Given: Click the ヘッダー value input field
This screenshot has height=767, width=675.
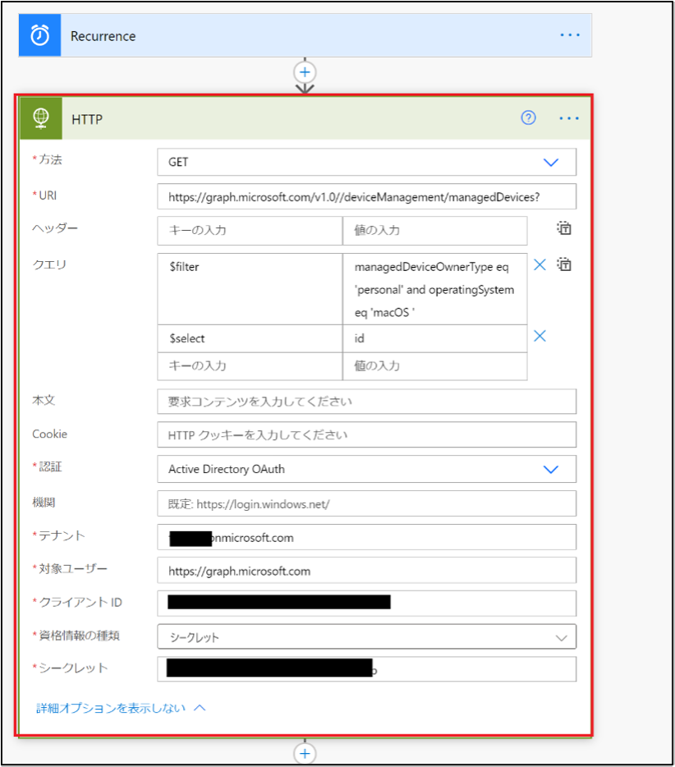Looking at the screenshot, I should click(435, 231).
